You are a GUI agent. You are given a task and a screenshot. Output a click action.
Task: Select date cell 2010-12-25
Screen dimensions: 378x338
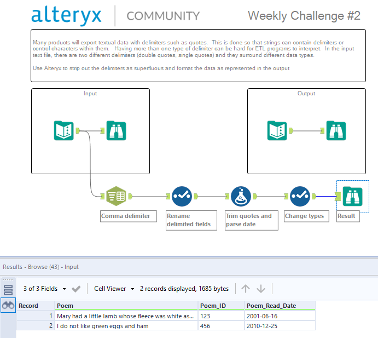click(x=280, y=326)
